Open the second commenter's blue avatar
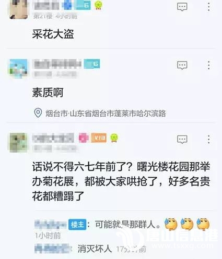 pyautogui.click(x=18, y=68)
